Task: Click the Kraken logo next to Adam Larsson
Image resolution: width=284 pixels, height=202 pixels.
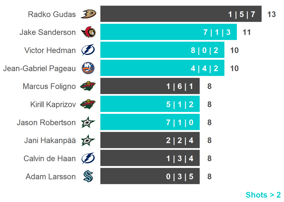Action: coord(88,176)
